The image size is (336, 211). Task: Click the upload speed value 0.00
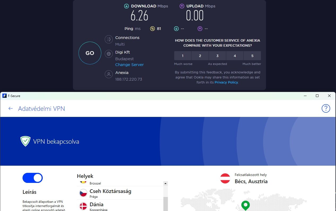point(195,16)
